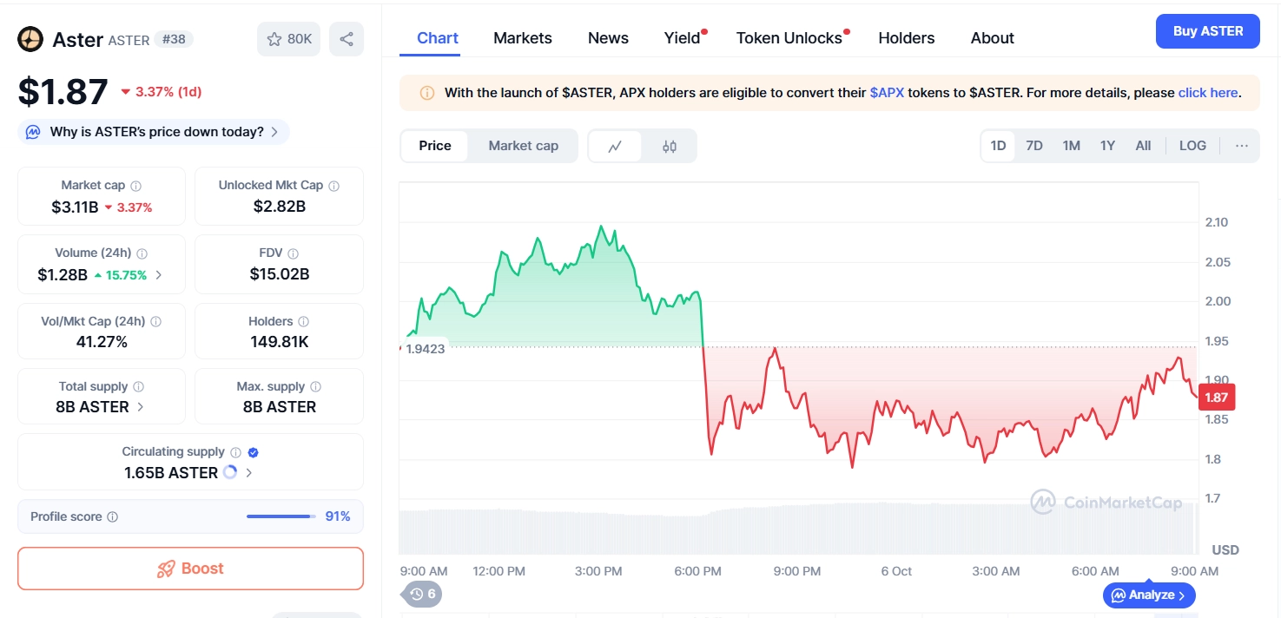Toggle chart to Market cap view

pyautogui.click(x=523, y=146)
